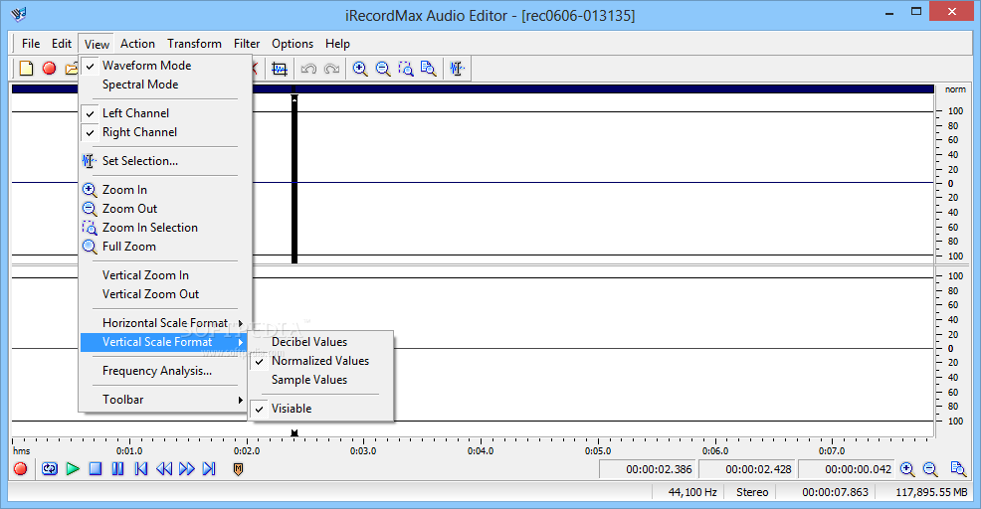
Task: Rewind the audio
Action: click(164, 468)
